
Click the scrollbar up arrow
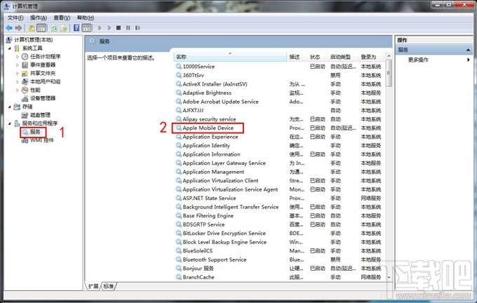(x=389, y=56)
